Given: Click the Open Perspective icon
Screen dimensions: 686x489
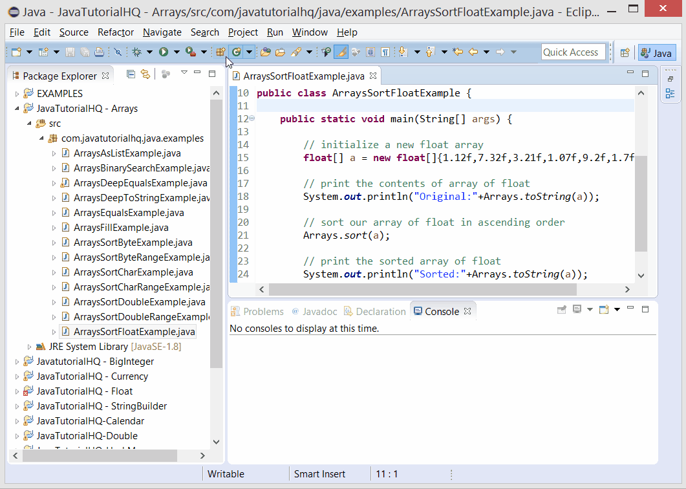Looking at the screenshot, I should pos(625,52).
